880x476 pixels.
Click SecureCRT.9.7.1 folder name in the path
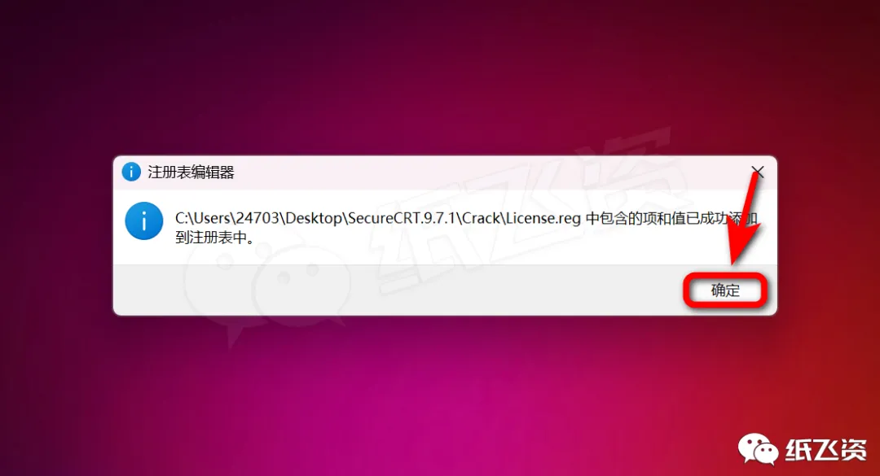[401, 218]
